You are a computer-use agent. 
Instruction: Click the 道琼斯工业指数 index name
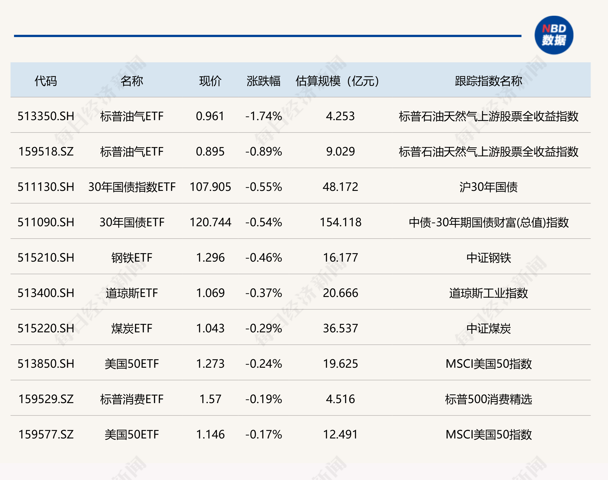point(488,293)
